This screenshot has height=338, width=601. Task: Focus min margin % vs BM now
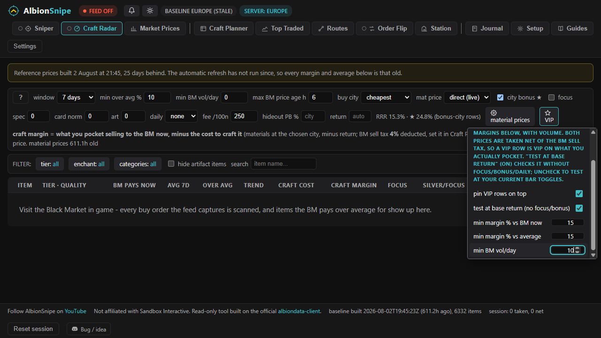tap(568, 223)
